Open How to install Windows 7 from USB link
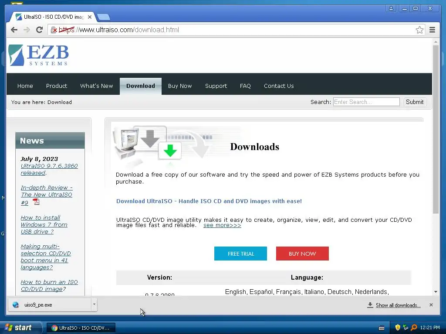This screenshot has width=446, height=334. coord(44,224)
